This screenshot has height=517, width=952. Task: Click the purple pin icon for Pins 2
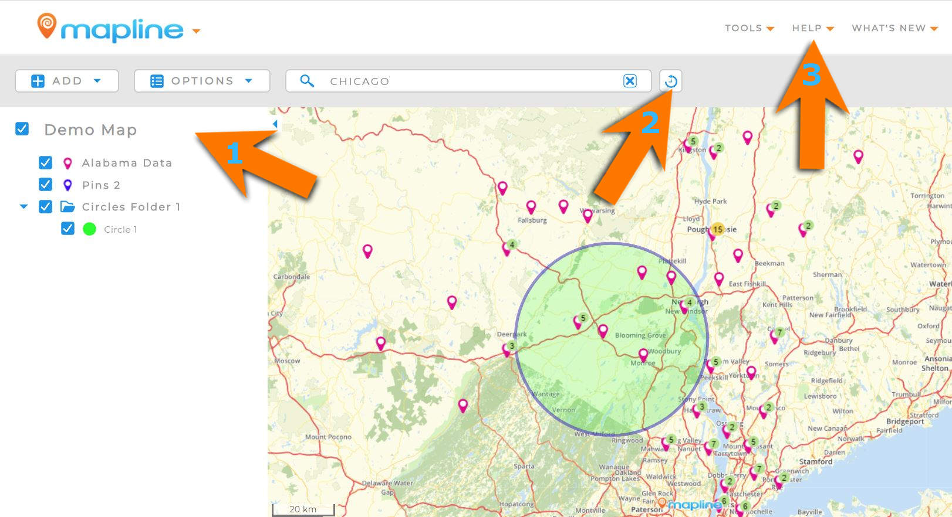(x=67, y=185)
